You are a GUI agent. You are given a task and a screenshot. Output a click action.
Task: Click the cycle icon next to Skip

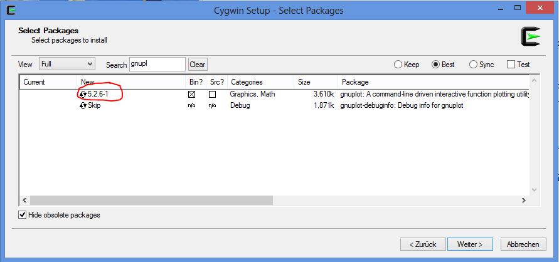coord(83,106)
